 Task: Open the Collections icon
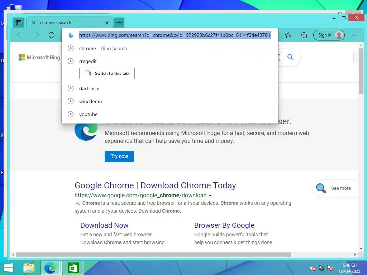click(304, 35)
